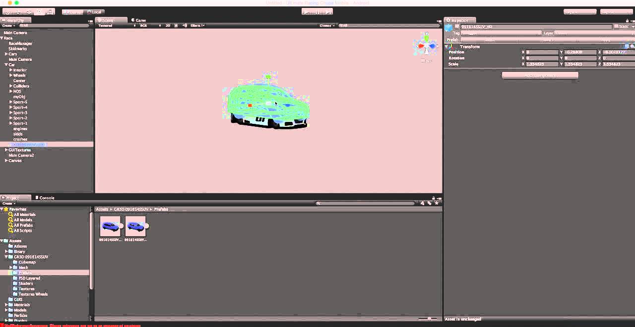Expand the Canvas object in Hierarchy
Screen dimensions: 635x327
point(6,161)
